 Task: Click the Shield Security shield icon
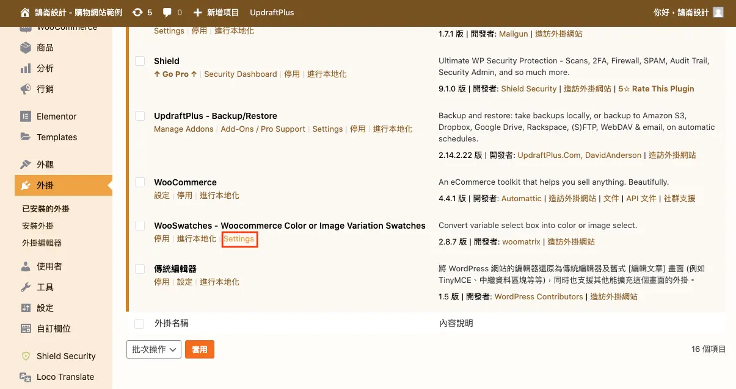26,356
